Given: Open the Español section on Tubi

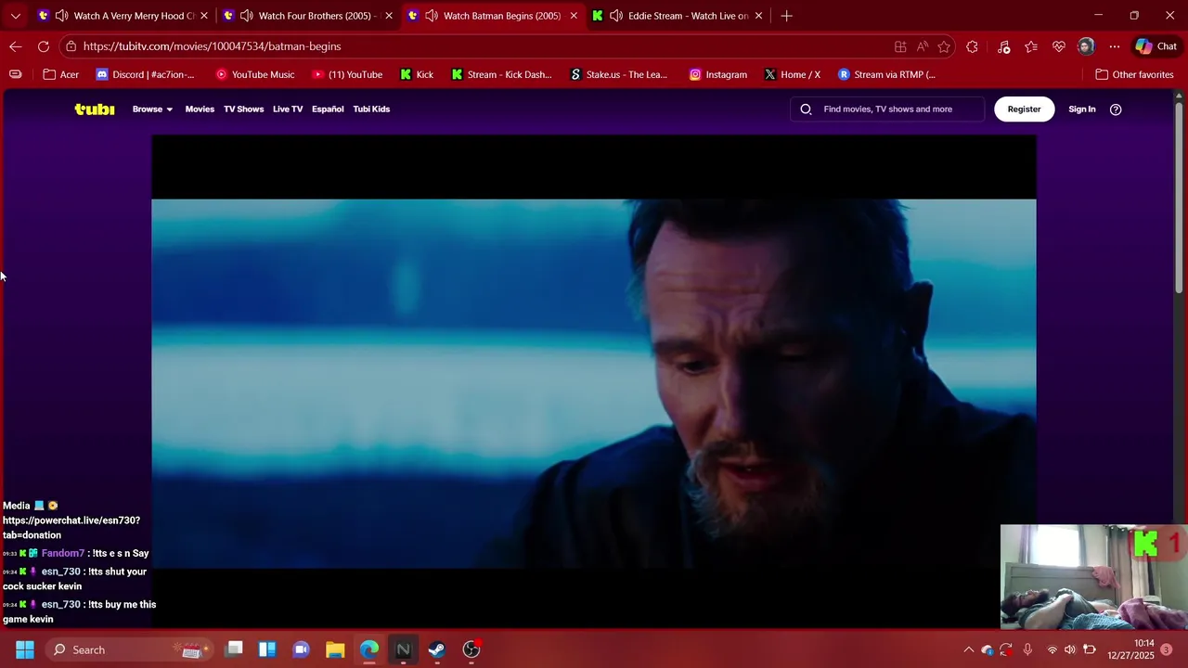Looking at the screenshot, I should (x=328, y=109).
